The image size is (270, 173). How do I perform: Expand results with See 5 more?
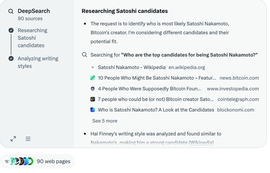105,121
